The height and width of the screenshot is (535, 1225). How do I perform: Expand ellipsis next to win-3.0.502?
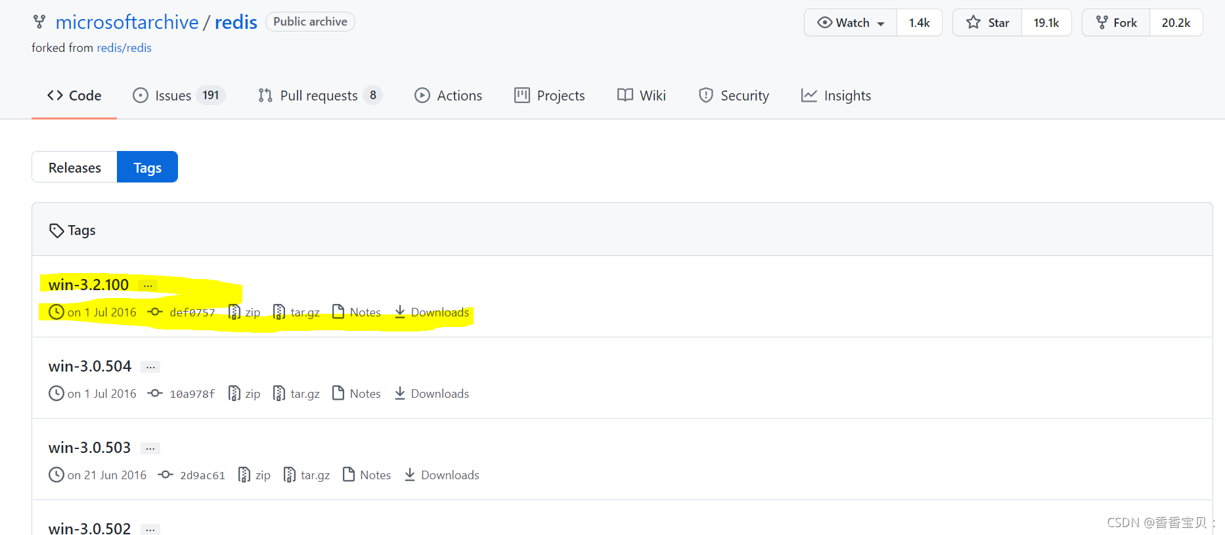point(150,529)
